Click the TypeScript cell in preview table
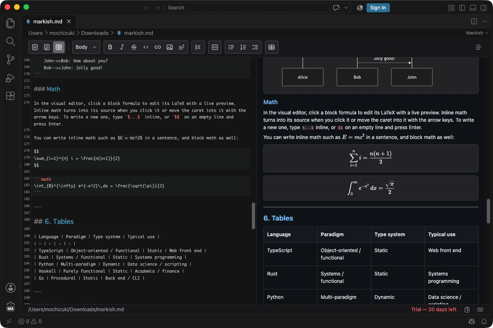The image size is (493, 328). 290,254
